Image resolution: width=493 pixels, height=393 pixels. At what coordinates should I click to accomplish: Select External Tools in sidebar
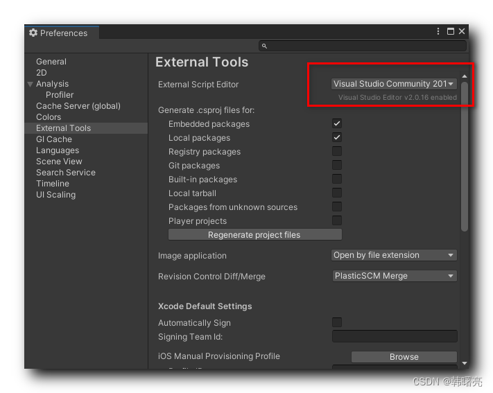tap(86, 128)
